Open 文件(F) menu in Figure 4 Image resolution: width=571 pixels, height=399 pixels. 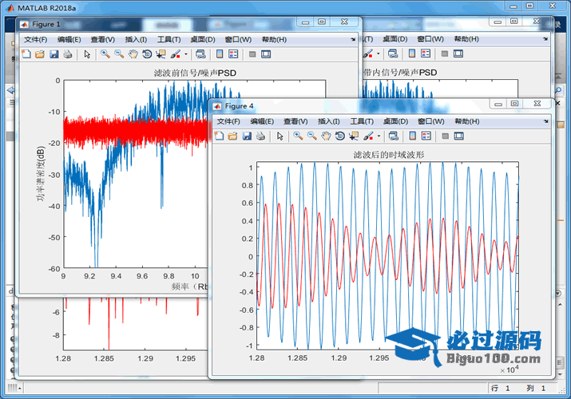(229, 121)
